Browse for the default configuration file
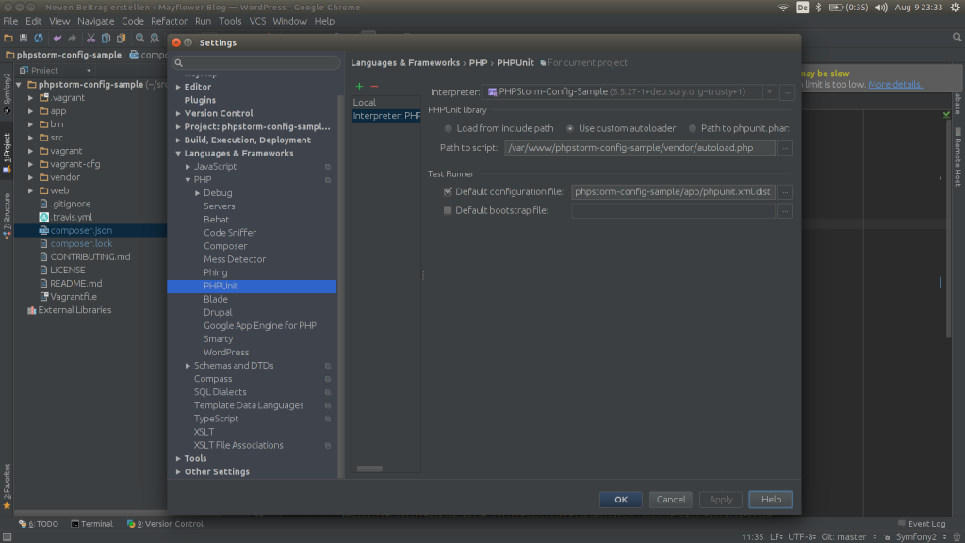The image size is (965, 543). pyautogui.click(x=785, y=192)
